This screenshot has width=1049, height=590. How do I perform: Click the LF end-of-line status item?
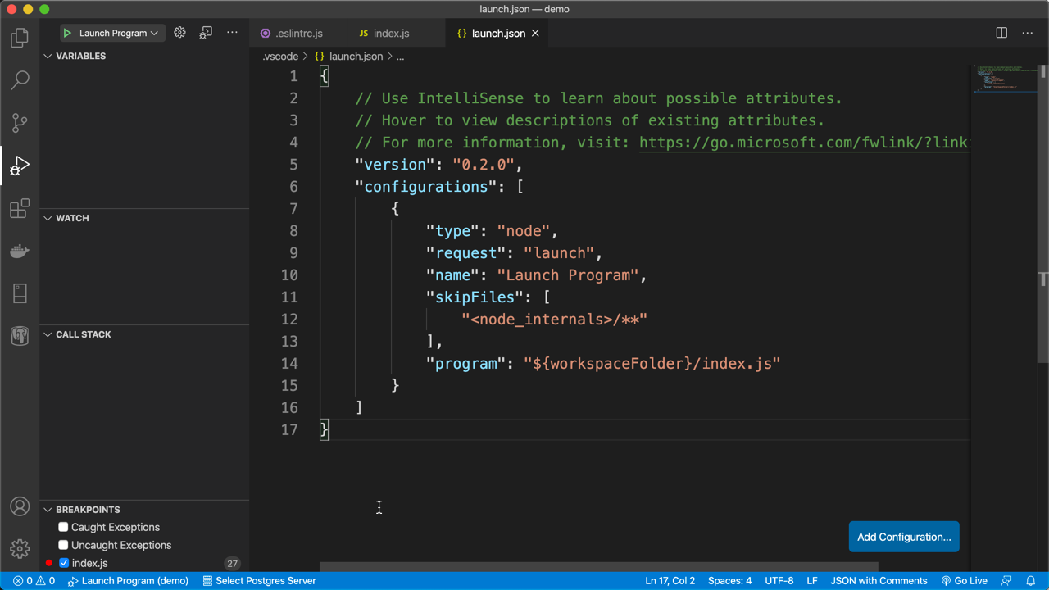[x=812, y=581]
